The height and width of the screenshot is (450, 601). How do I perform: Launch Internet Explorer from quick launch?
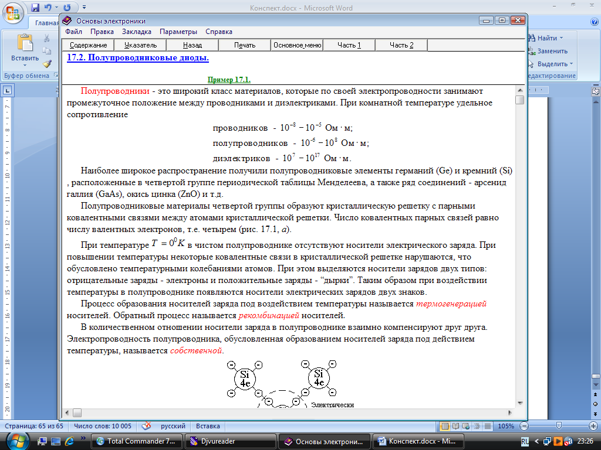[70, 441]
